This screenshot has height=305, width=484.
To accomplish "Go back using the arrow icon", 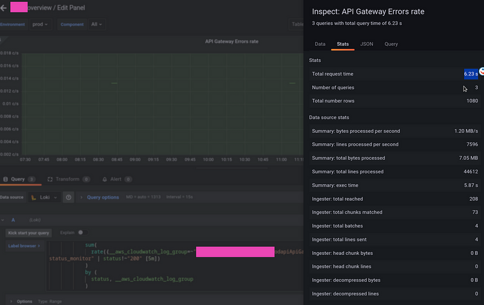I will tap(4, 8).
